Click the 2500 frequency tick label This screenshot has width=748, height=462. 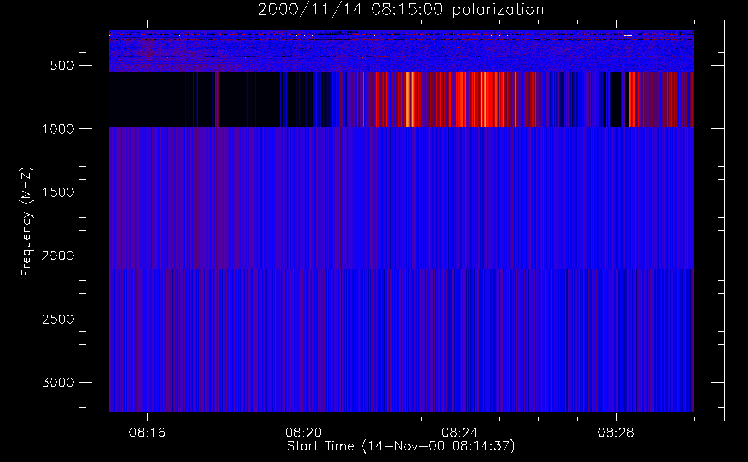(58, 319)
